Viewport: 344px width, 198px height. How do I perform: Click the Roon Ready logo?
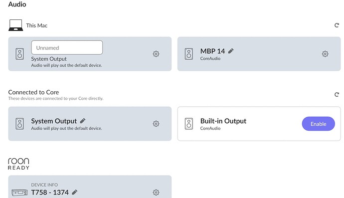[18, 164]
